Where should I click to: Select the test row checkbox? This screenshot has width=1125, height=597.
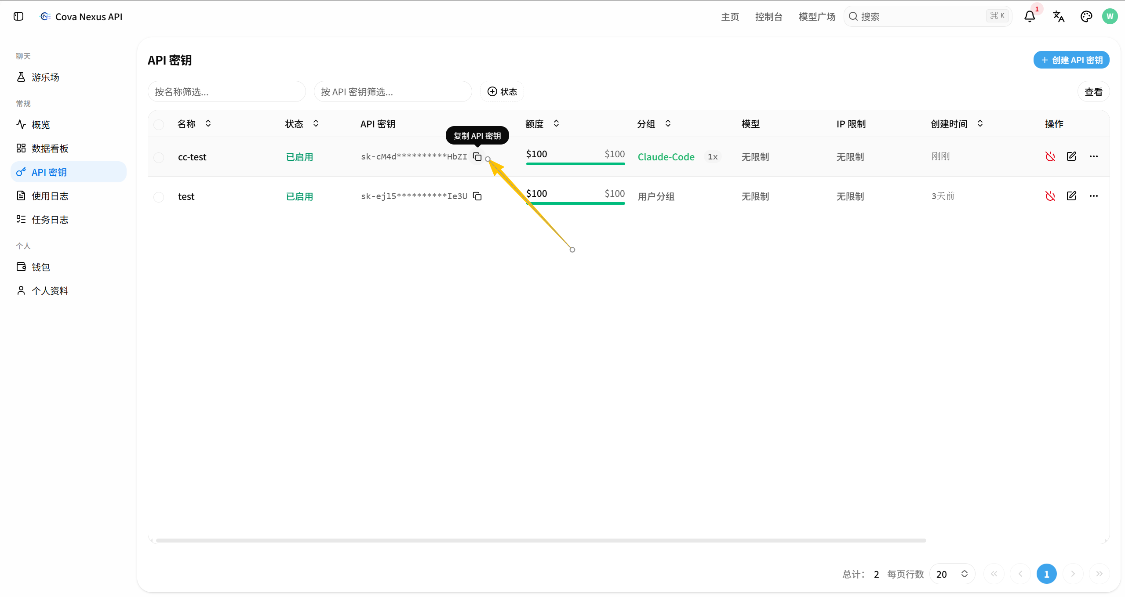(x=159, y=197)
